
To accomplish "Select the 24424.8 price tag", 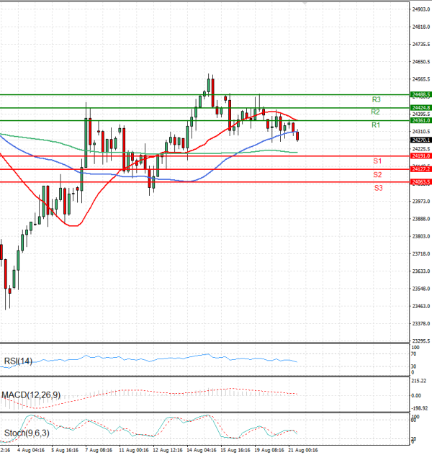I will [420, 108].
